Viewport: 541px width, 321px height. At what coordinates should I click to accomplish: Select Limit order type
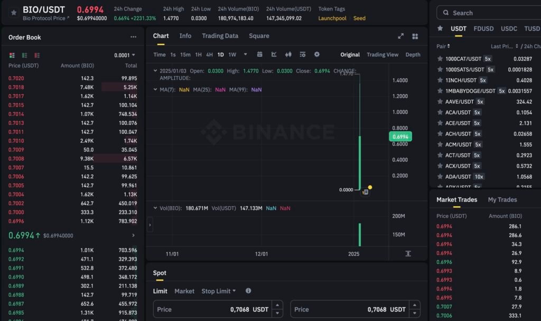(160, 291)
